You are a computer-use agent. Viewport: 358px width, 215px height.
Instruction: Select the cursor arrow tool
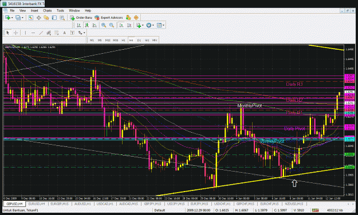[7, 33]
